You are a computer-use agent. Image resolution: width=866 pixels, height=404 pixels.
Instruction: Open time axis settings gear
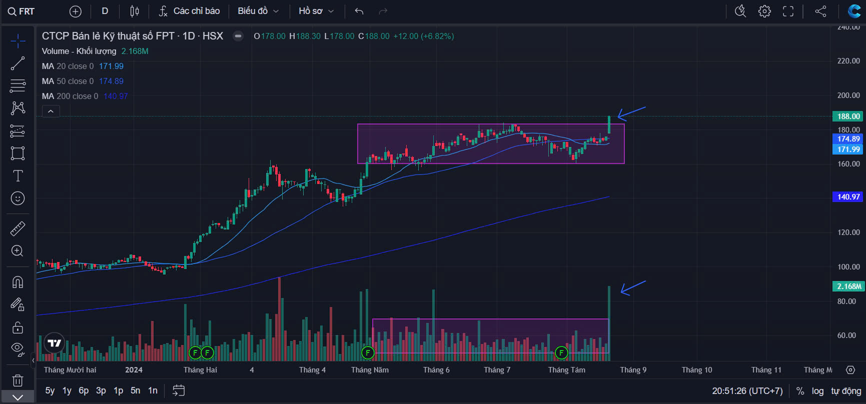coord(850,370)
